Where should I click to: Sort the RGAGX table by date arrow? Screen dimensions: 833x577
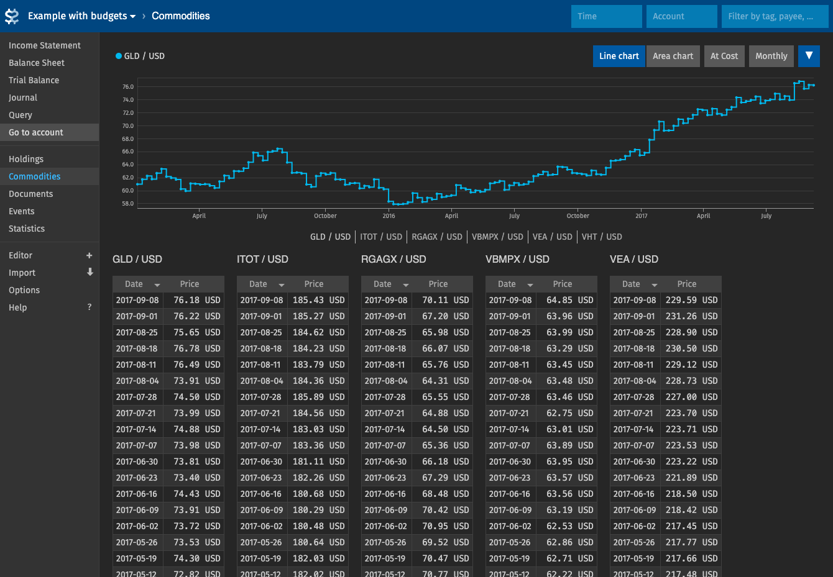(x=406, y=284)
